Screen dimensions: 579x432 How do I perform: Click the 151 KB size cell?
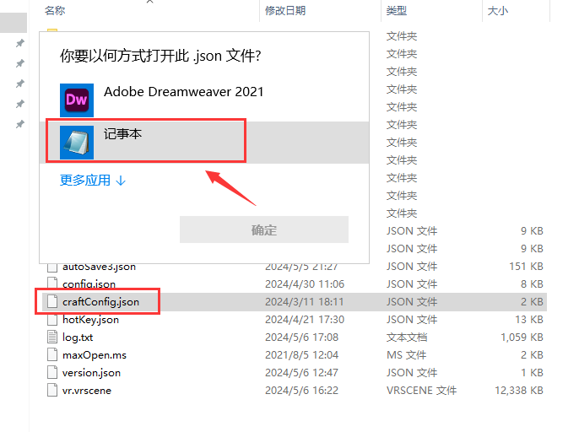[526, 267]
